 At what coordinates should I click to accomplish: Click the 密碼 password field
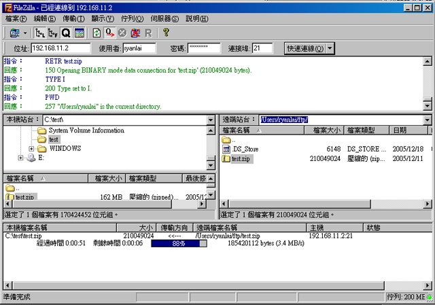tap(204, 48)
